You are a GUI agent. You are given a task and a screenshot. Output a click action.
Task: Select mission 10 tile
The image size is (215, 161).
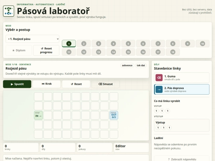(x=203, y=44)
